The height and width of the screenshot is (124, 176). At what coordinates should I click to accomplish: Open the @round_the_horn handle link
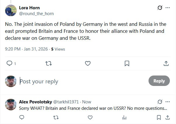36,14
